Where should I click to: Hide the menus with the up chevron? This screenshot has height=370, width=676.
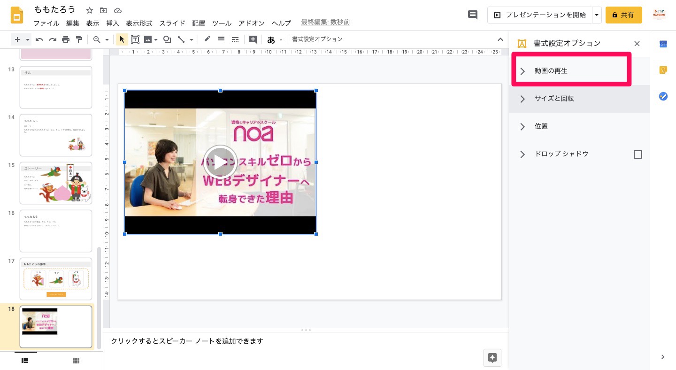[500, 39]
